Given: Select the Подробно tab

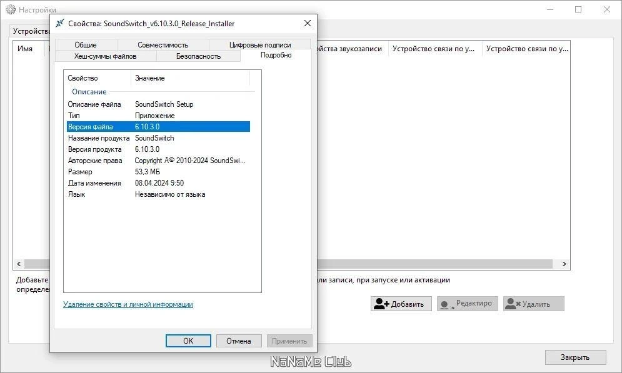Looking at the screenshot, I should [x=276, y=55].
